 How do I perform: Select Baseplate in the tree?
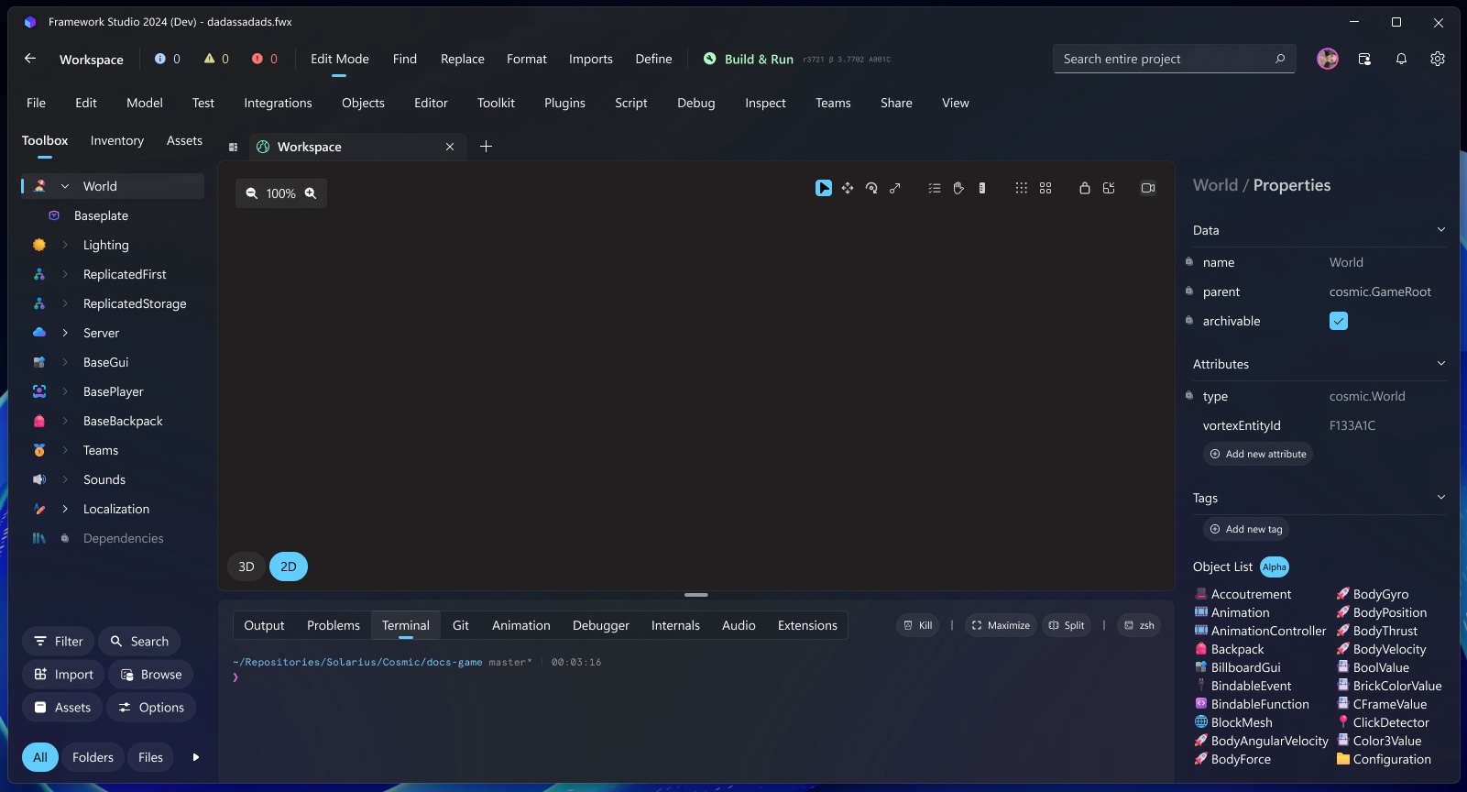[x=101, y=215]
